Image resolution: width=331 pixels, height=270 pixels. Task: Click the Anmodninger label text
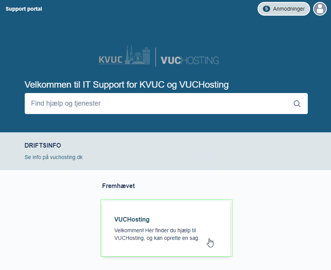pyautogui.click(x=288, y=9)
